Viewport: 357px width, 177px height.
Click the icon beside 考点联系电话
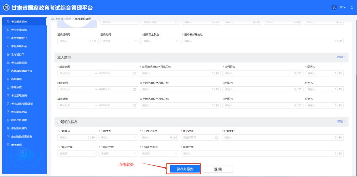click(x=8, y=112)
